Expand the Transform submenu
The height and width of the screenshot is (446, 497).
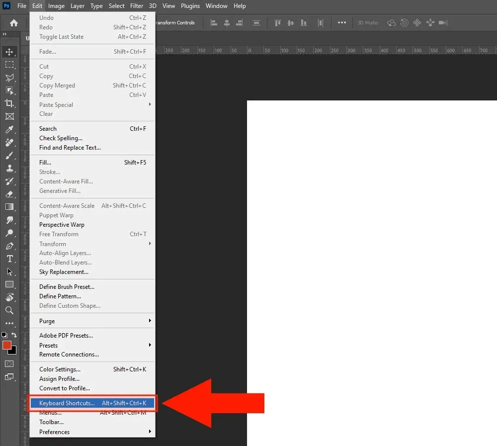[92, 244]
